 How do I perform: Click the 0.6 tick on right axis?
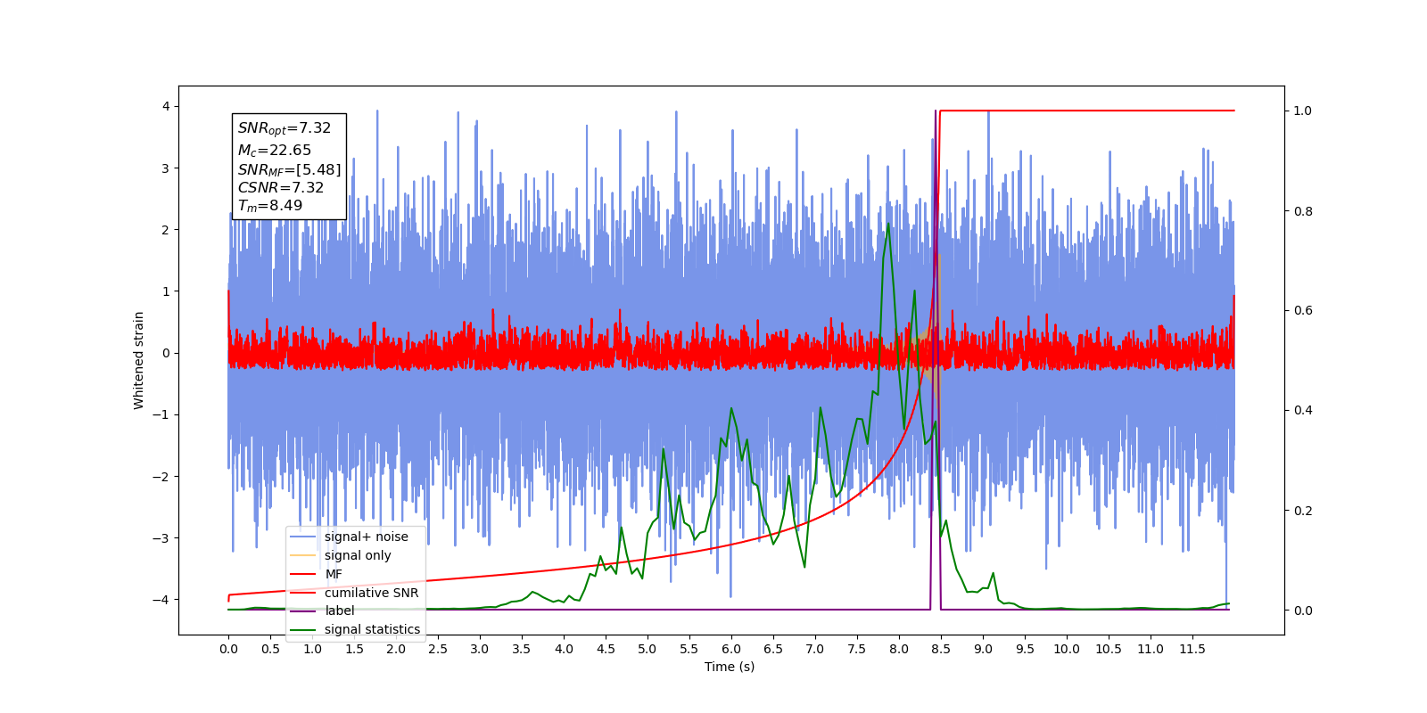1303,310
